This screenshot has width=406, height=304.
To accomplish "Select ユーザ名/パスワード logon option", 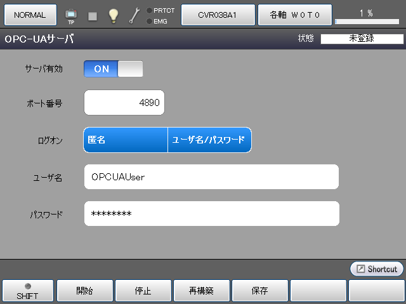I will 209,140.
